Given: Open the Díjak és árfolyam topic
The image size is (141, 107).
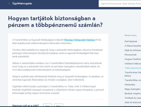Looking at the screenshot, I should (133, 50).
